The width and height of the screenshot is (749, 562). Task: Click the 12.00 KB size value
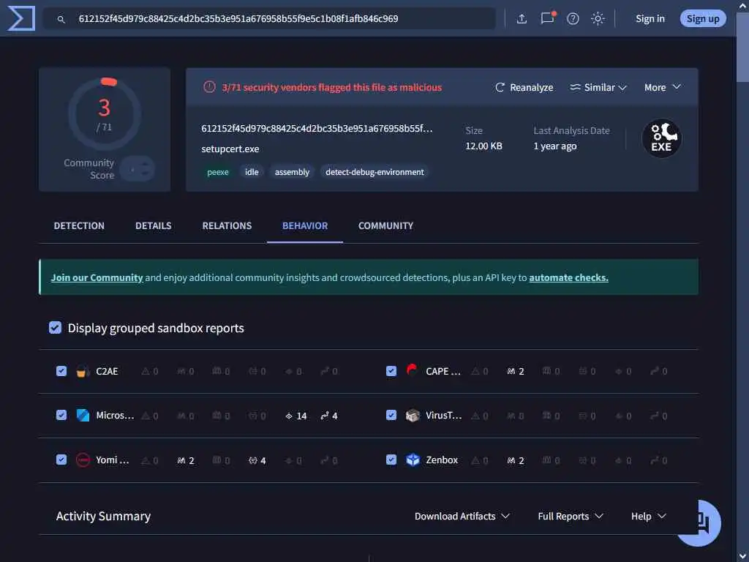[484, 146]
